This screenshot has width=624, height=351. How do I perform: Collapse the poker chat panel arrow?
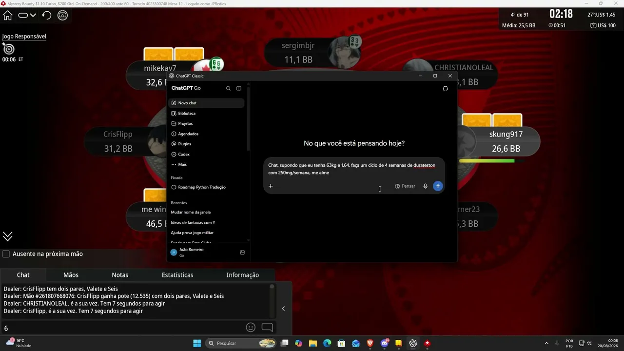click(x=283, y=308)
